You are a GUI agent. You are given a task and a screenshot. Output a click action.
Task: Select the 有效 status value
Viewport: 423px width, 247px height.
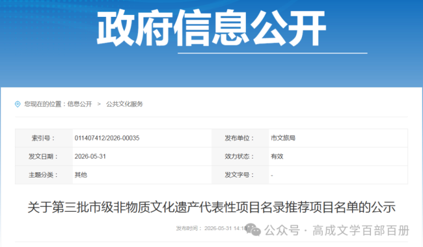click(277, 157)
